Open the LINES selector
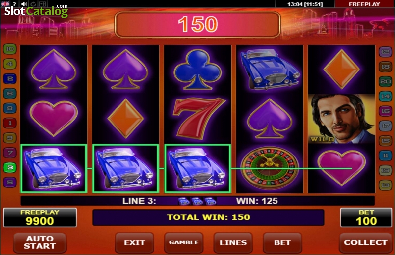395x255 pixels. coord(233,243)
